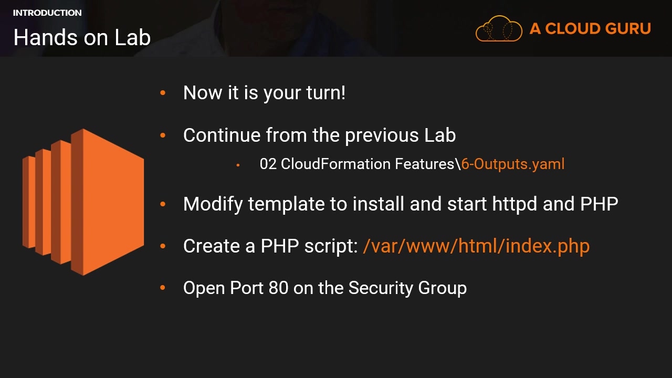Click the bullet dot before "Create a PHP script"

pyautogui.click(x=163, y=246)
